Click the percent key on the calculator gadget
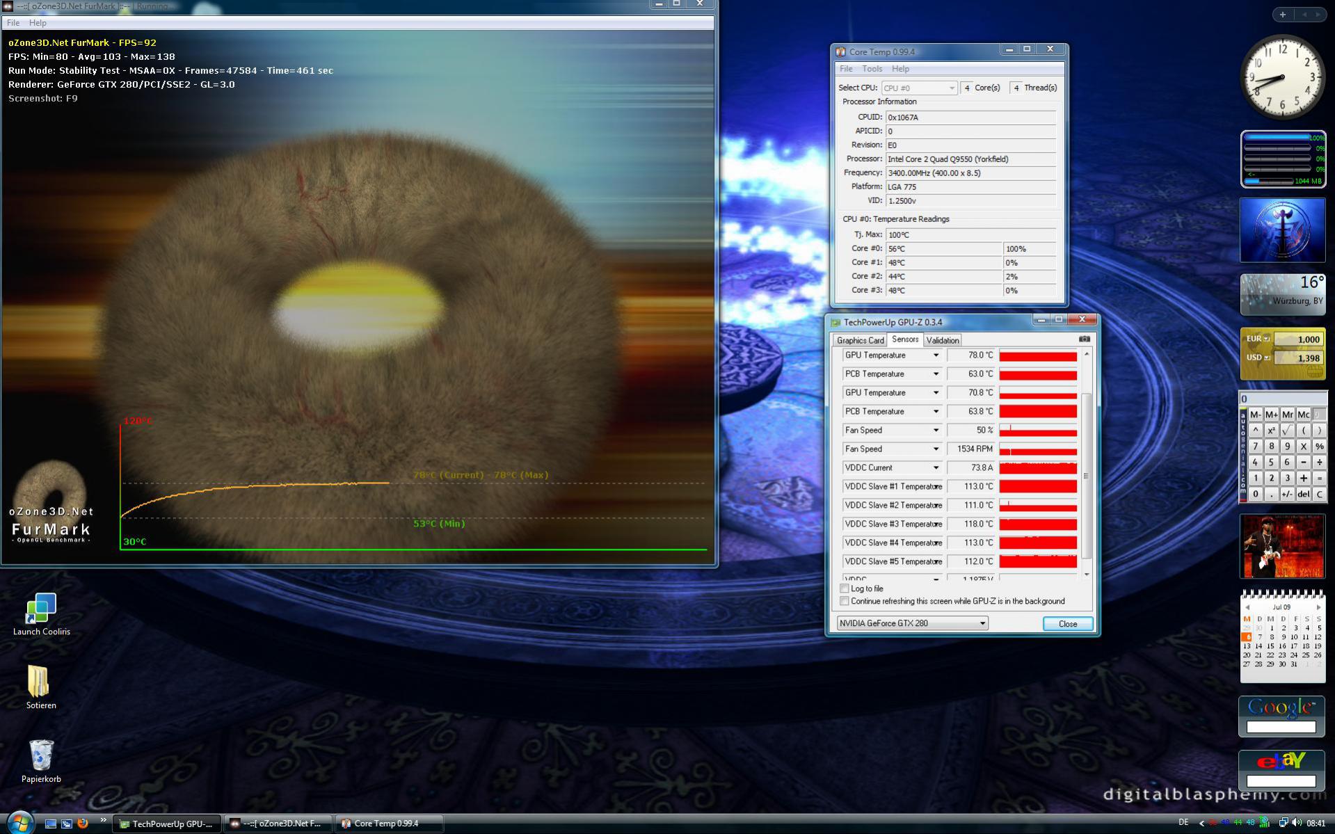The width and height of the screenshot is (1335, 834). point(1319,447)
